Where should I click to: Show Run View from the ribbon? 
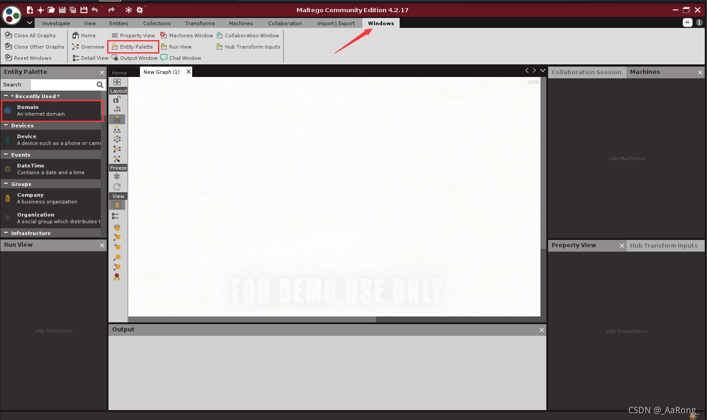[176, 47]
